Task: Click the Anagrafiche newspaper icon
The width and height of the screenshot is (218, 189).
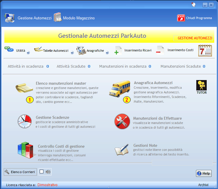Action: (x=81, y=51)
